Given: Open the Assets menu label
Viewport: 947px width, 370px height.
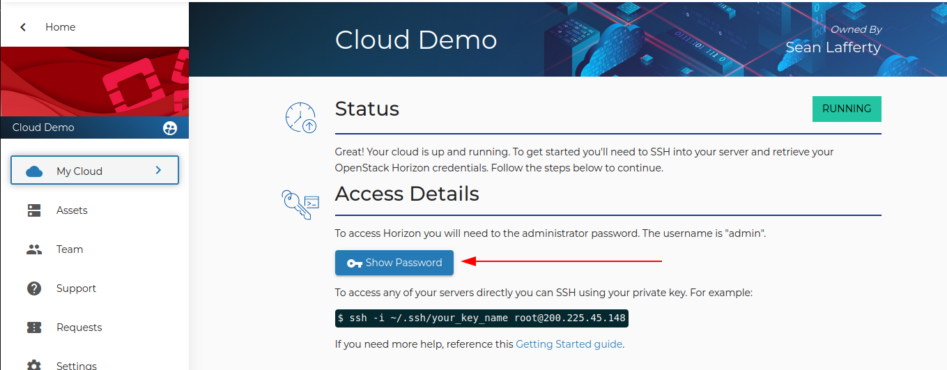Looking at the screenshot, I should click(x=72, y=210).
